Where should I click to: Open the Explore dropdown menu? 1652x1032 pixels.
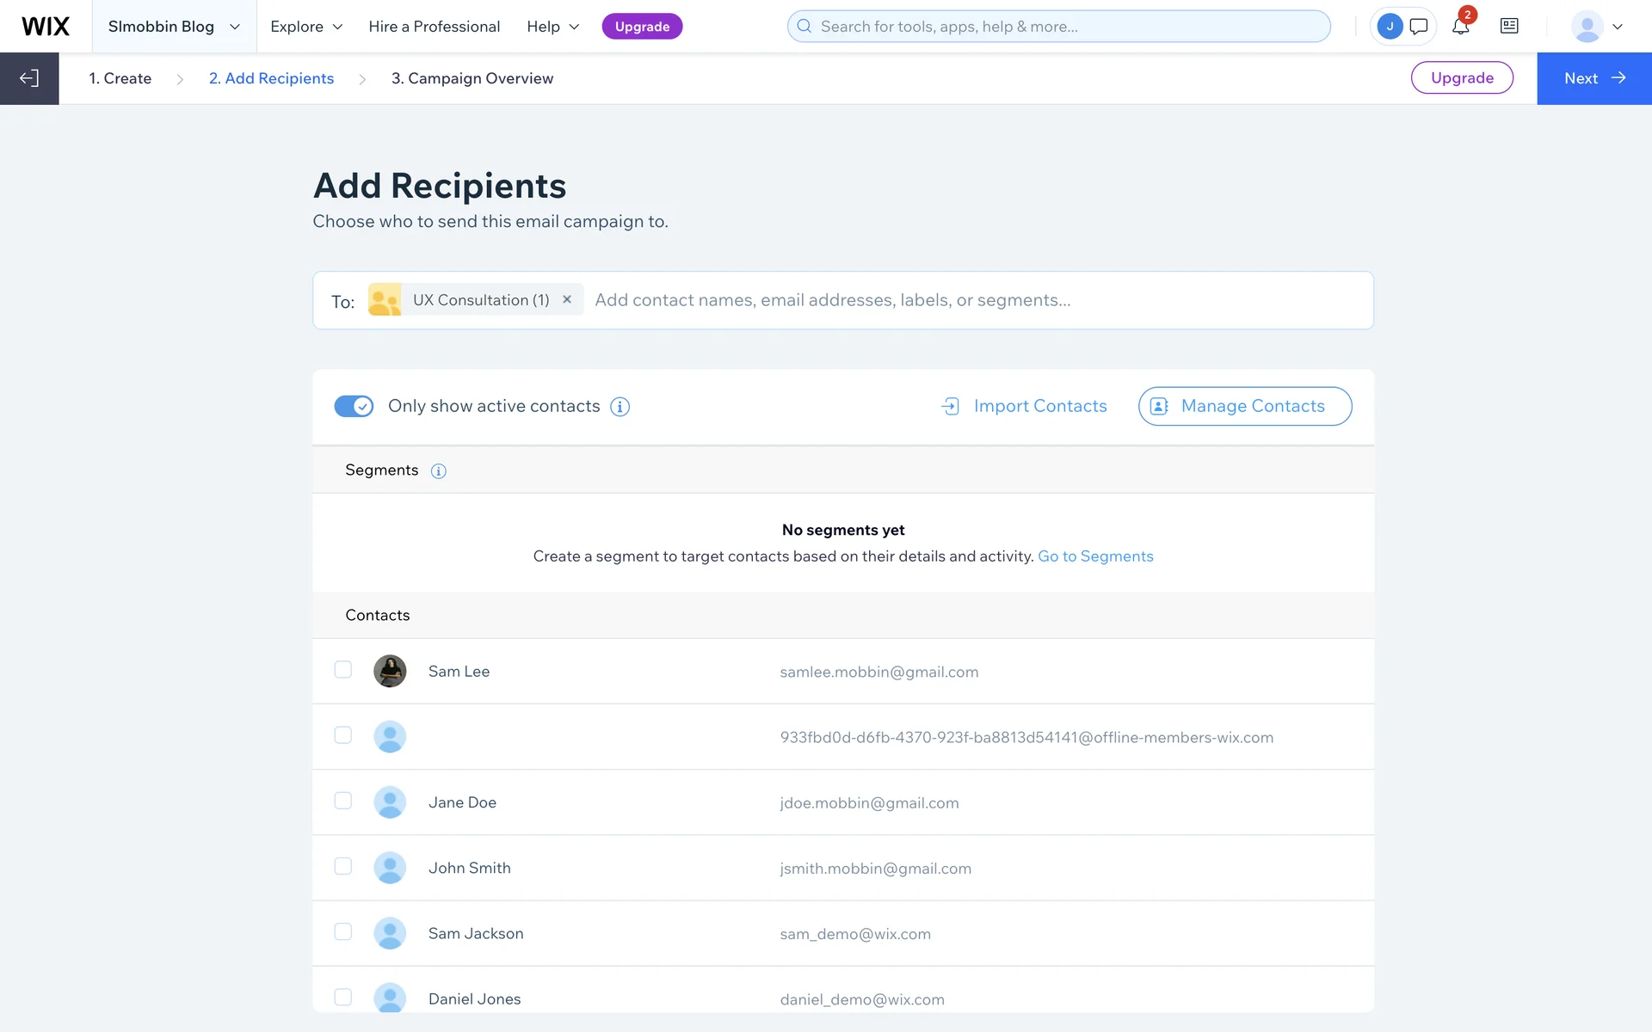coord(306,27)
